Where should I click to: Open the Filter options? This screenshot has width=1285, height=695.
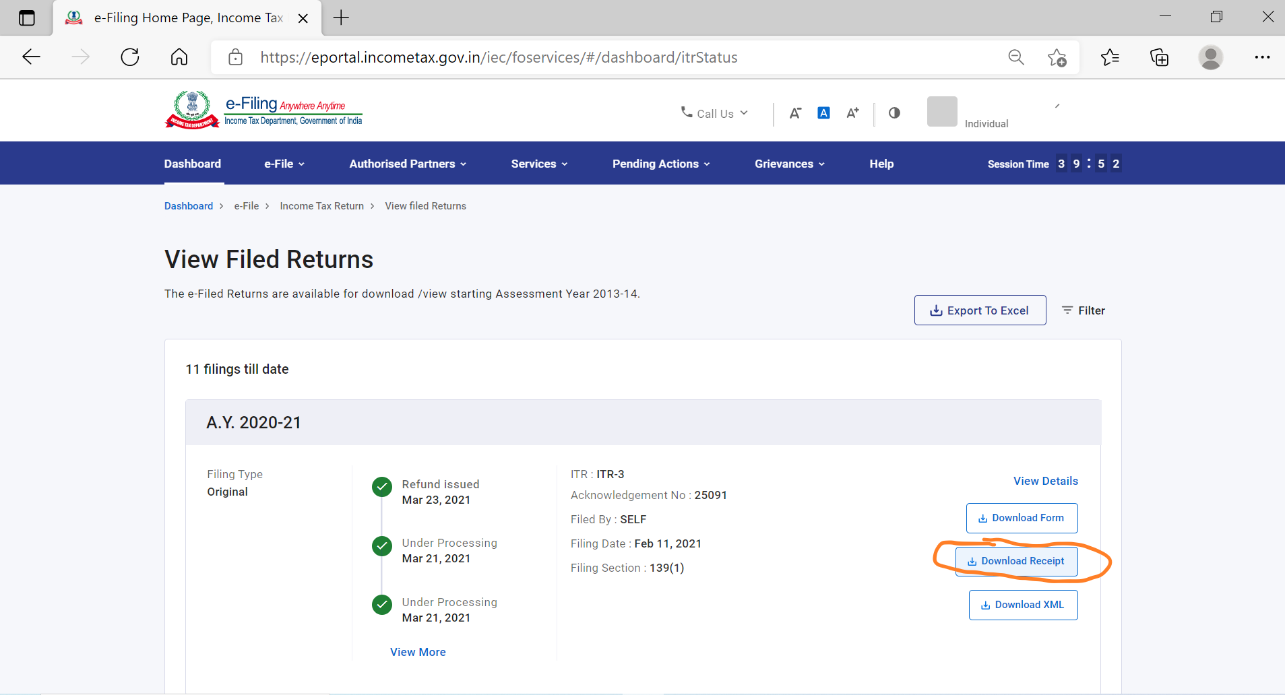(x=1084, y=310)
